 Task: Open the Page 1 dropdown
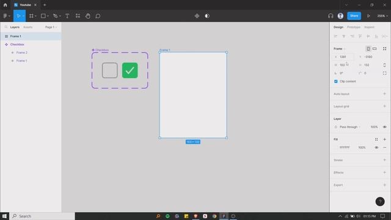coord(51,27)
